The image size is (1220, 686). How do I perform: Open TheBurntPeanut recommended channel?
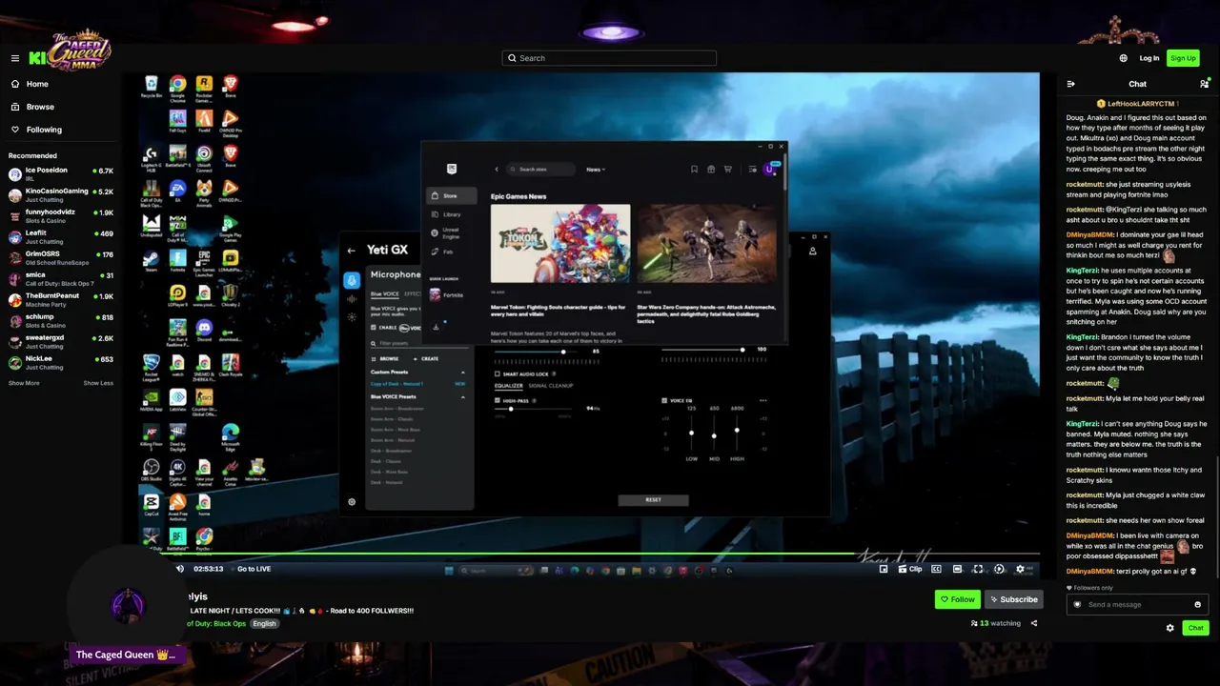61,299
